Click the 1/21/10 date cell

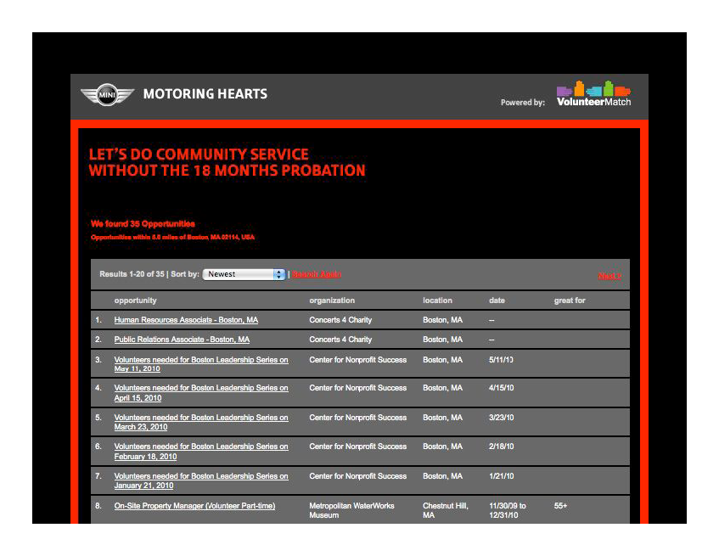[501, 476]
